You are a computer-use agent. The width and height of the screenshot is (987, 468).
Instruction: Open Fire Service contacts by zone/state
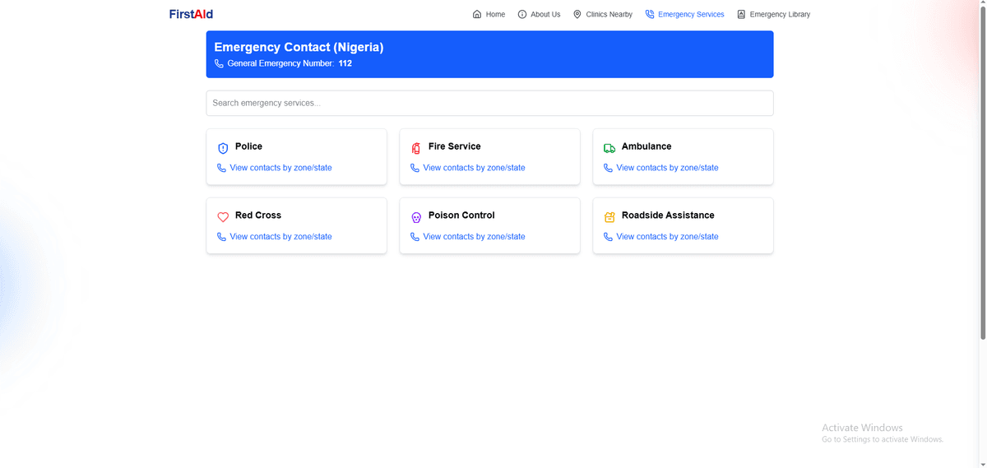(474, 168)
